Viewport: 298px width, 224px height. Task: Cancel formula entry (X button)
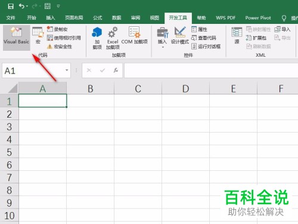[x=89, y=70]
